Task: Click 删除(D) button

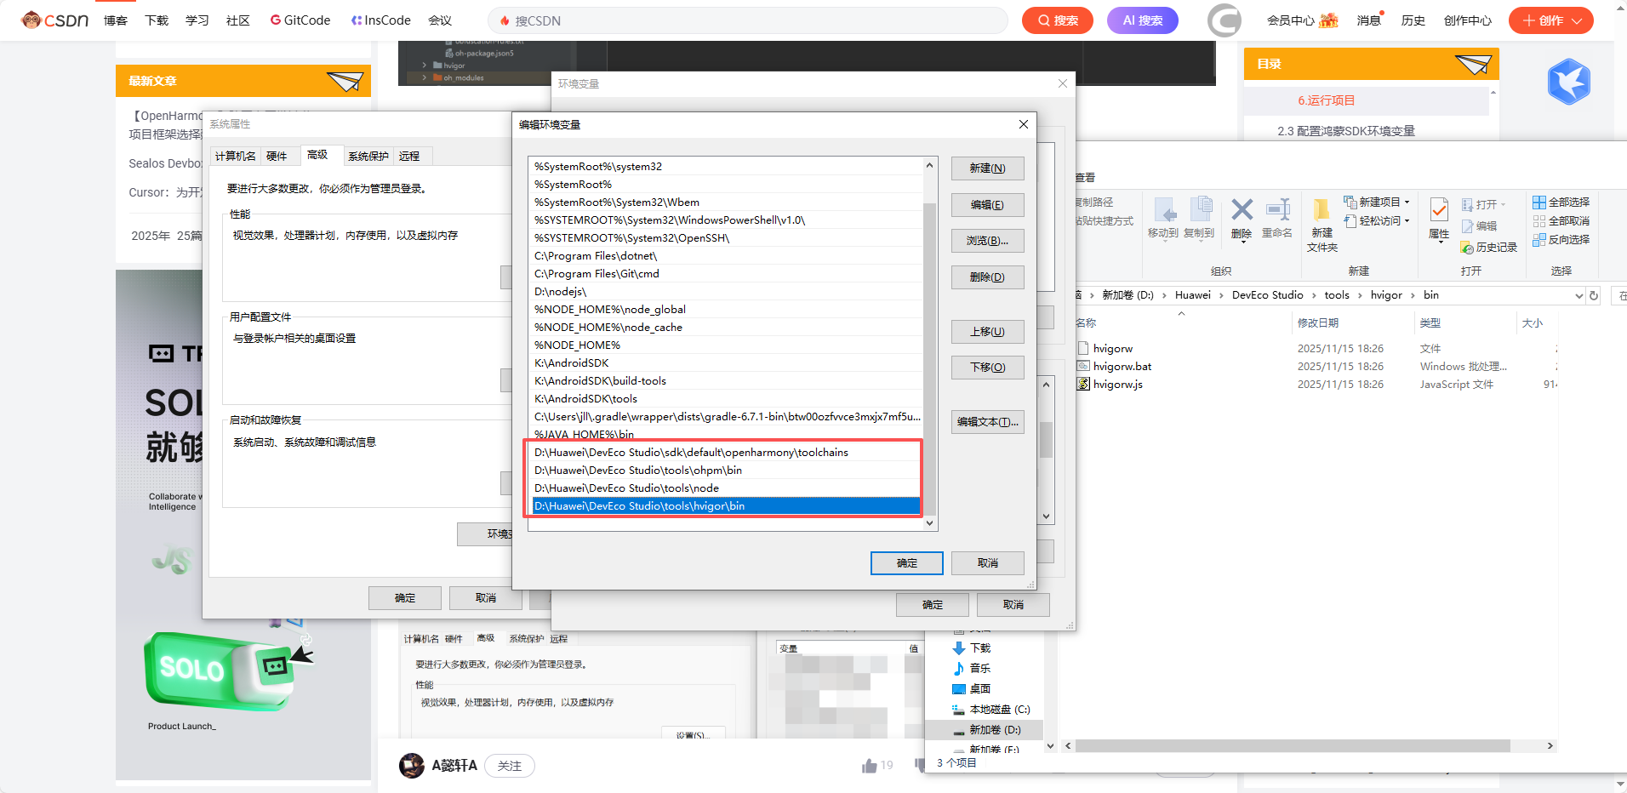Action: 987,277
